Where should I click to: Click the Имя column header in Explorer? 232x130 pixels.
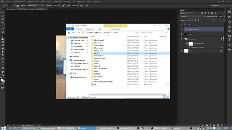click(93, 36)
